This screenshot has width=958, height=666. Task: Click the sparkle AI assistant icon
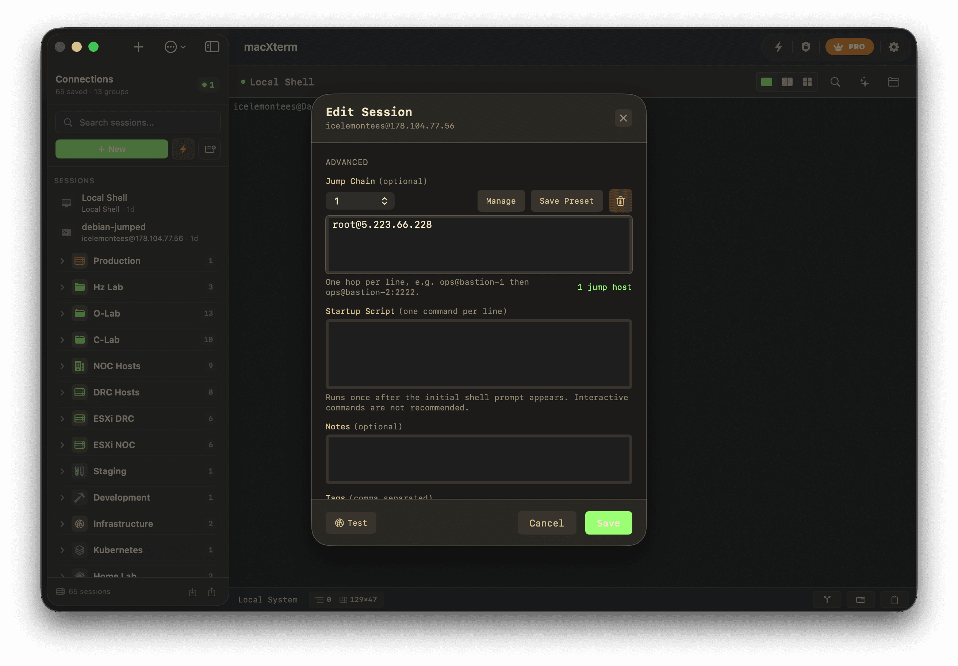(865, 82)
